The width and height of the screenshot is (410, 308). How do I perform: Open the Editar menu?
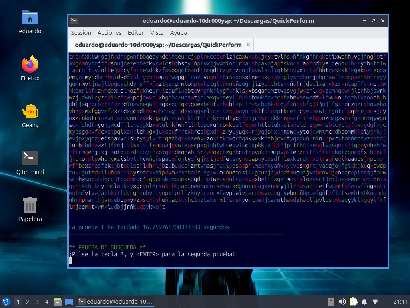pyautogui.click(x=135, y=33)
